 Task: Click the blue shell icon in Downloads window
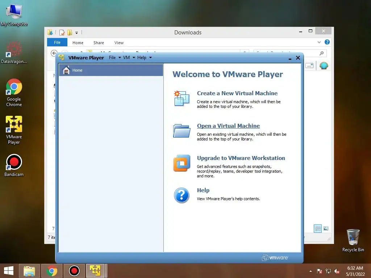324,66
